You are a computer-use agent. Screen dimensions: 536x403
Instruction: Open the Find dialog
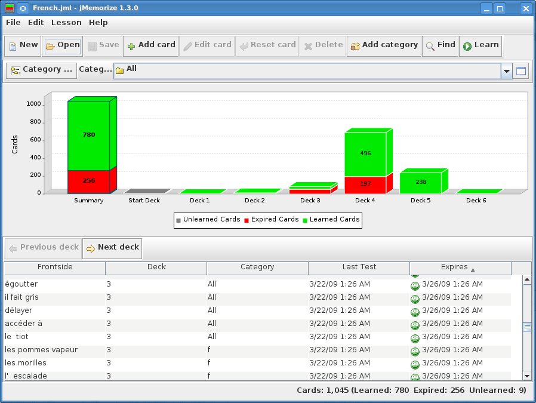click(x=440, y=46)
